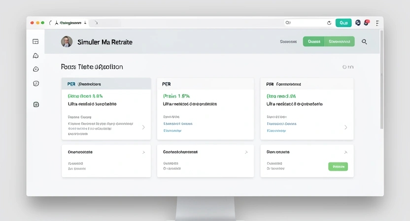The width and height of the screenshot is (410, 221).
Task: Click green percentage text in third PER card
Action: click(x=281, y=96)
